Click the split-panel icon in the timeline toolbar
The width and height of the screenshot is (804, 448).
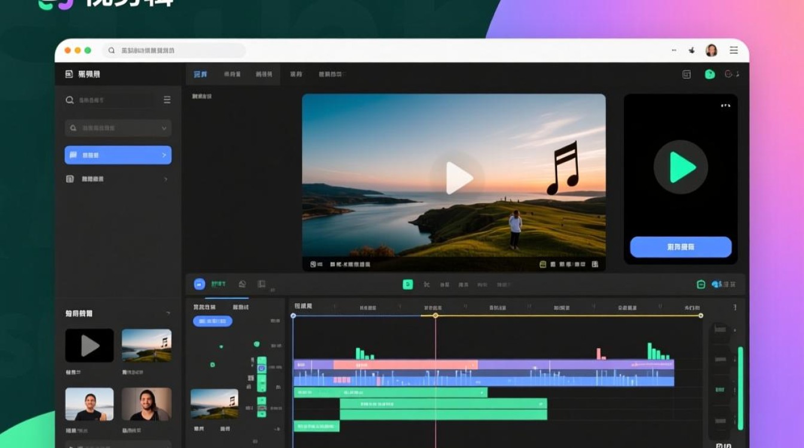coord(261,284)
